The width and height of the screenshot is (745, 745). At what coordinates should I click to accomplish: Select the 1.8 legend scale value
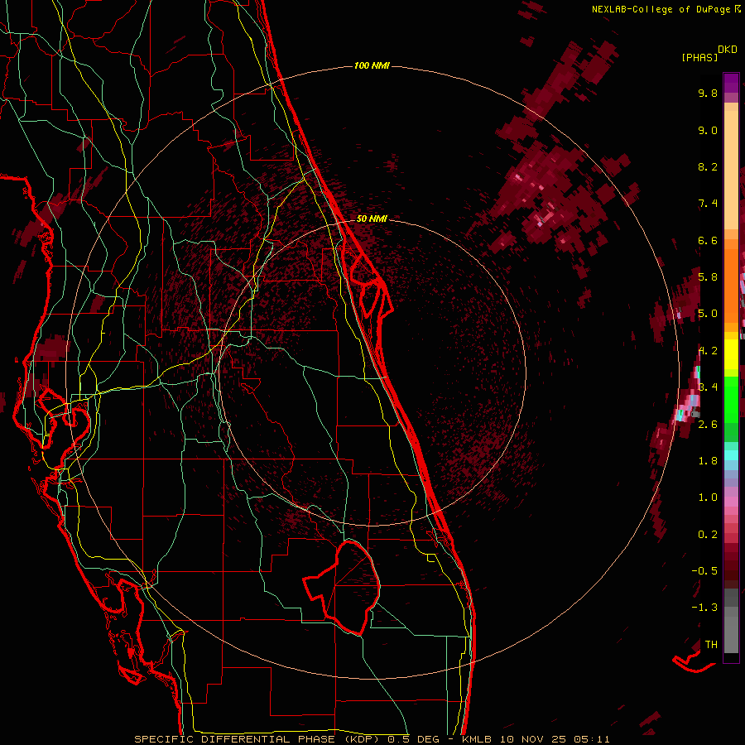coord(708,461)
